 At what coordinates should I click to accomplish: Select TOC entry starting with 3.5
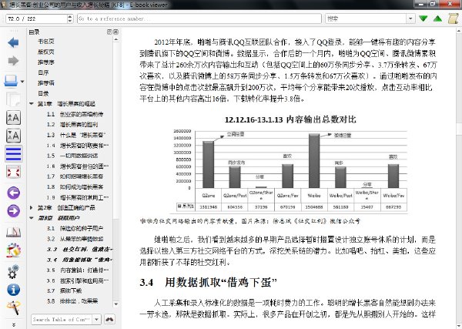click(78, 270)
